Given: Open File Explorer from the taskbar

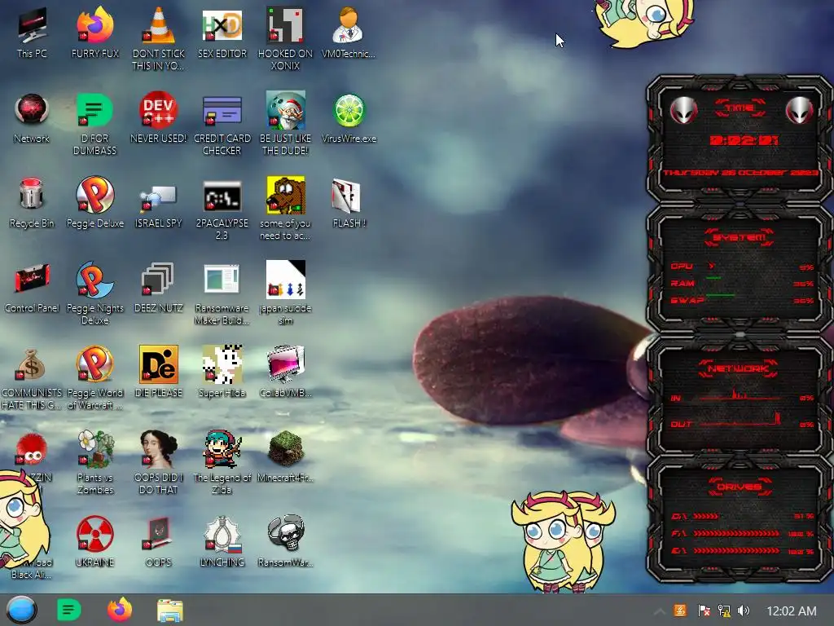Looking at the screenshot, I should pos(169,611).
